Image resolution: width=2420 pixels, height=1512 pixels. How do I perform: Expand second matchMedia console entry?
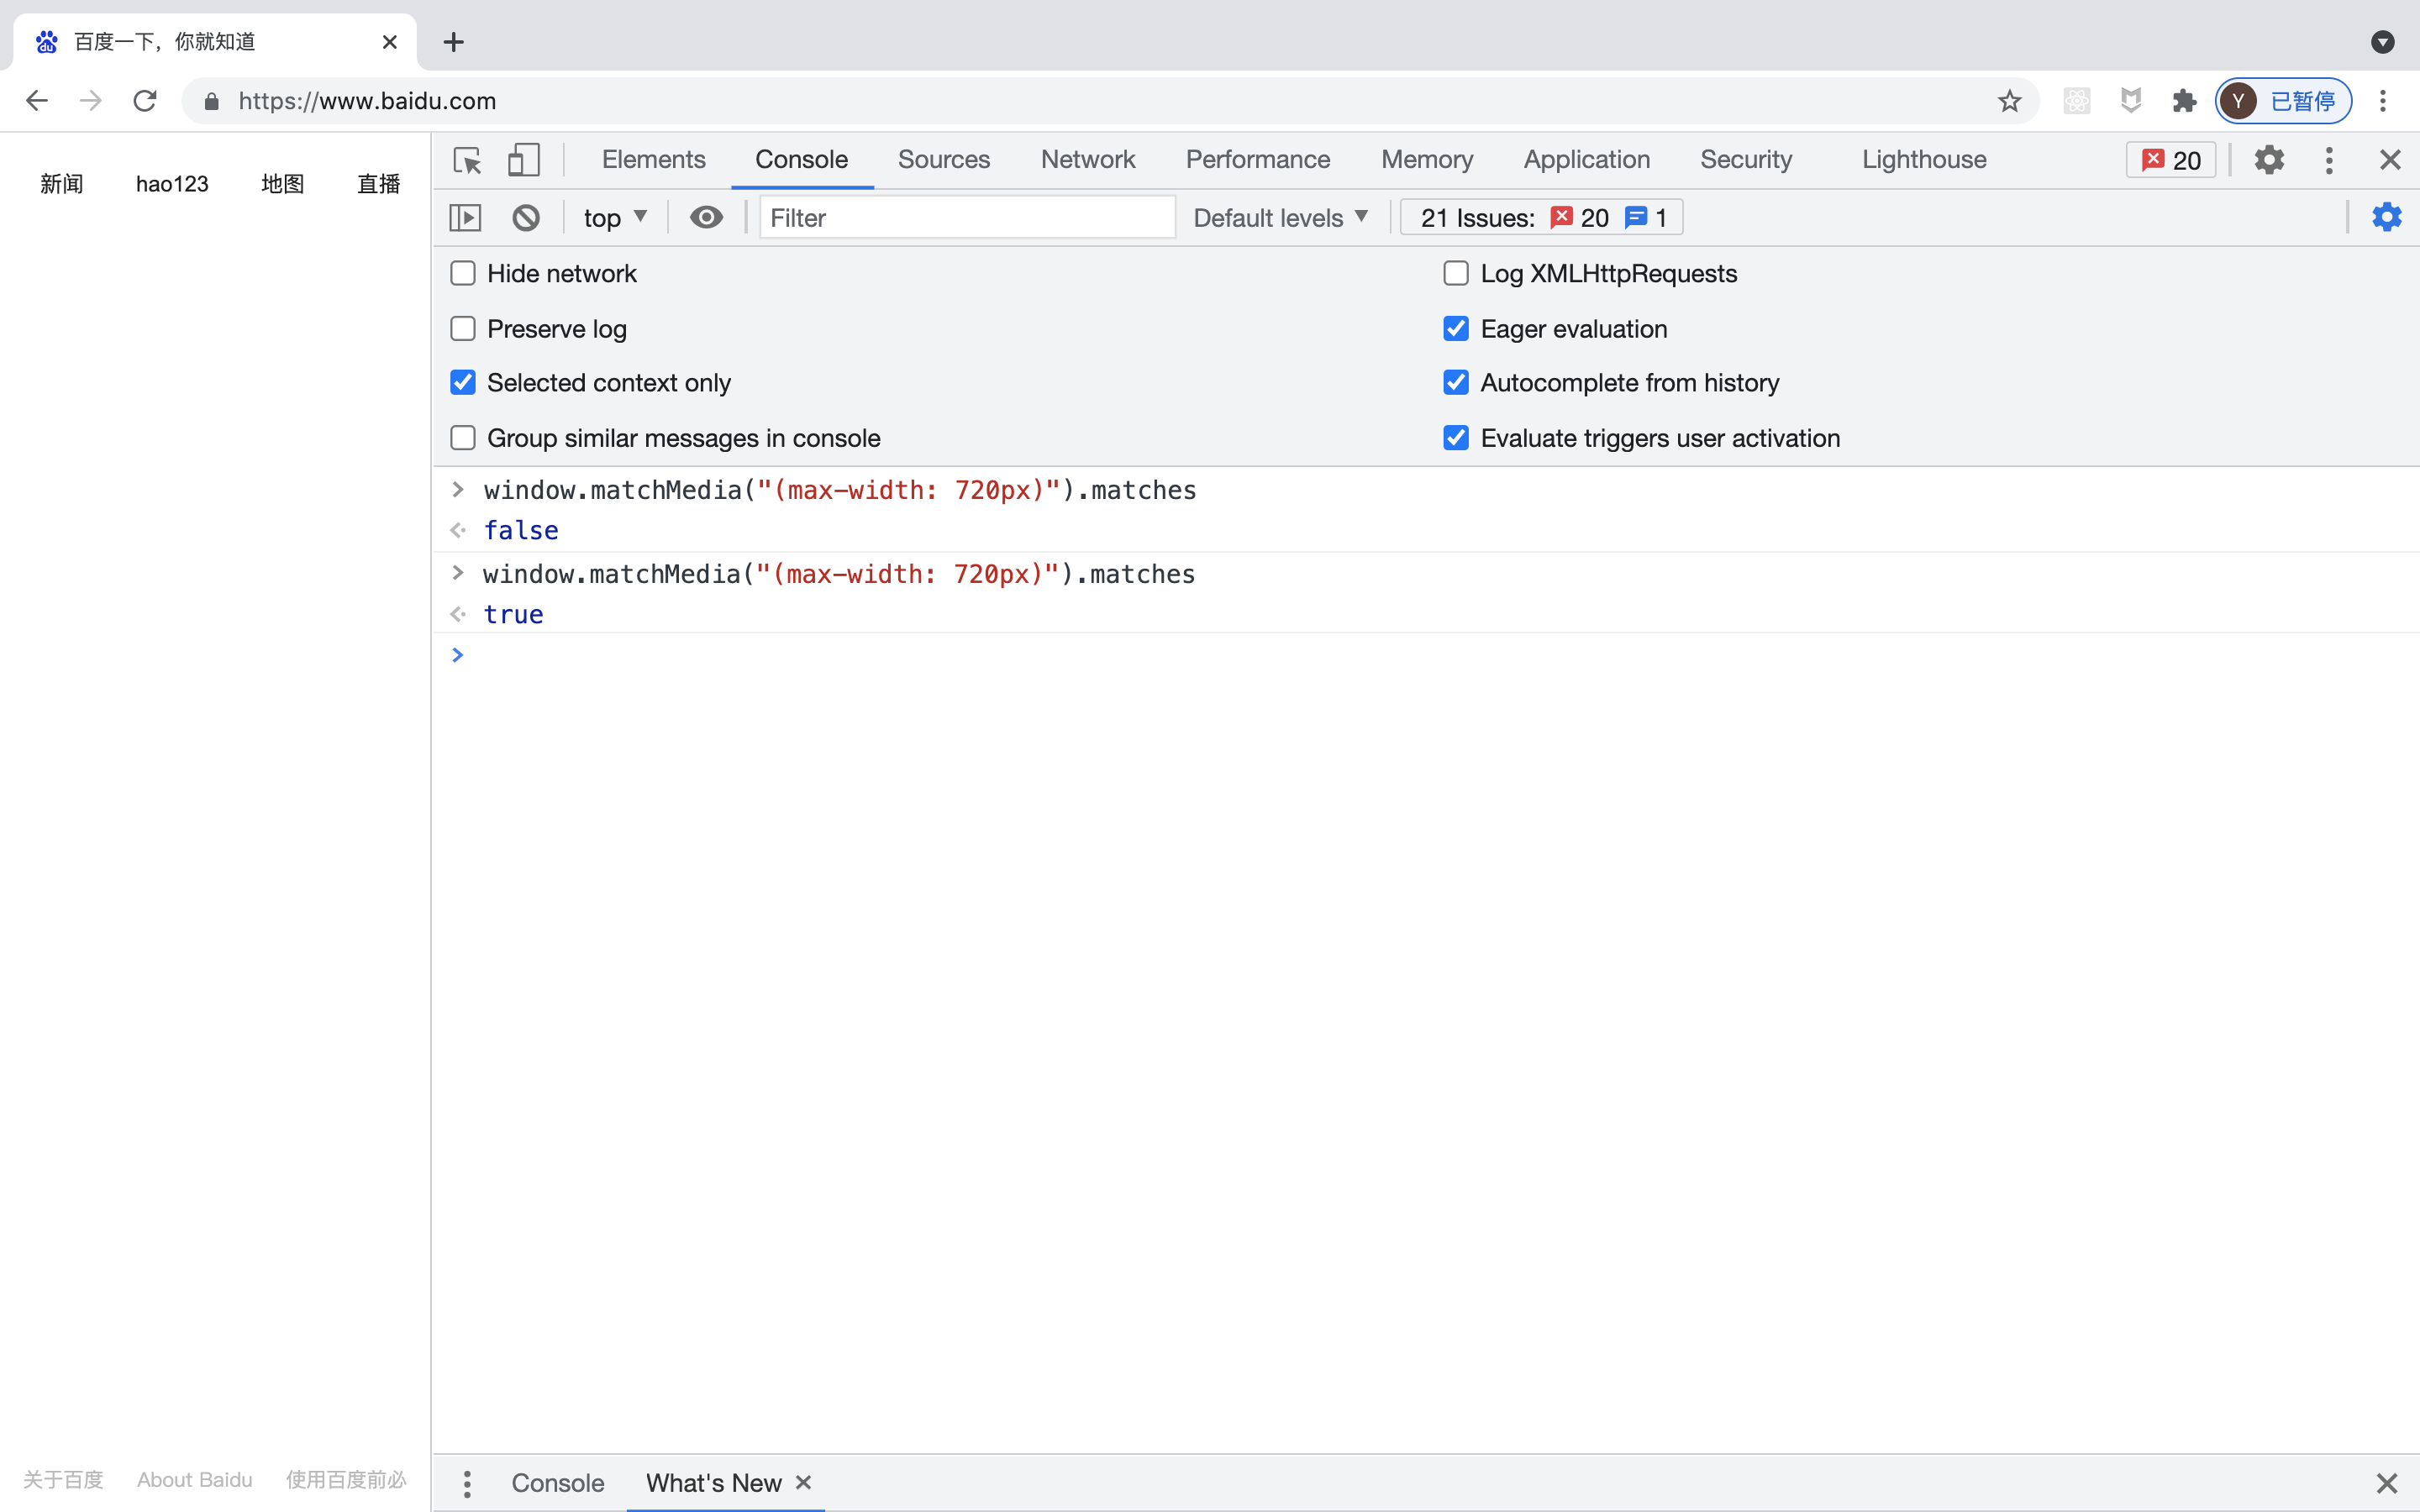click(458, 573)
